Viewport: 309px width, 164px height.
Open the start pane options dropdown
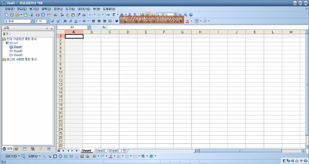[47, 29]
